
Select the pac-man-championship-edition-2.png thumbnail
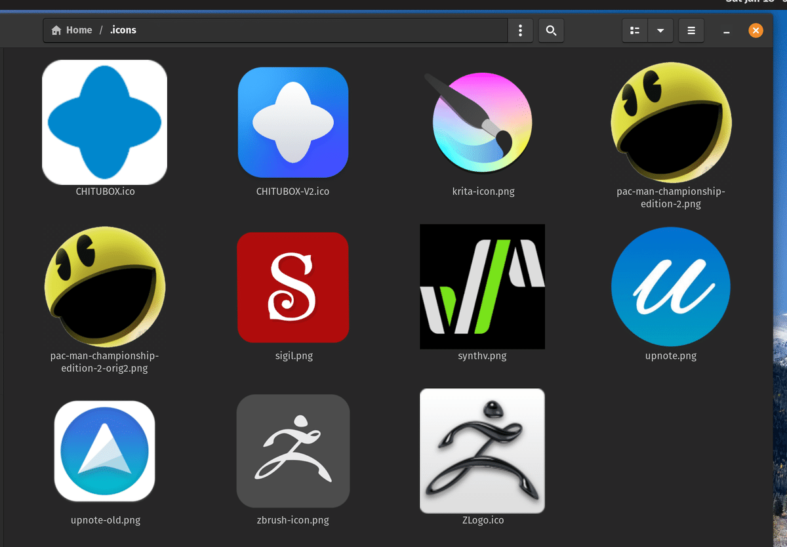click(x=670, y=123)
